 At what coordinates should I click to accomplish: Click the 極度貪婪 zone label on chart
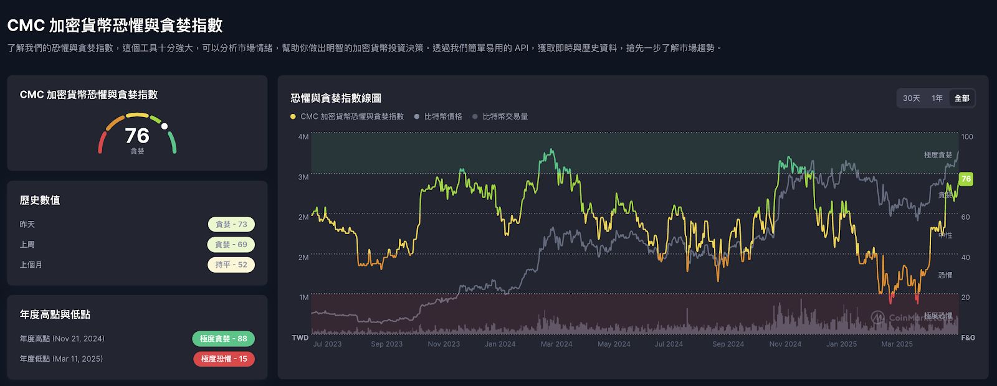[x=938, y=155]
